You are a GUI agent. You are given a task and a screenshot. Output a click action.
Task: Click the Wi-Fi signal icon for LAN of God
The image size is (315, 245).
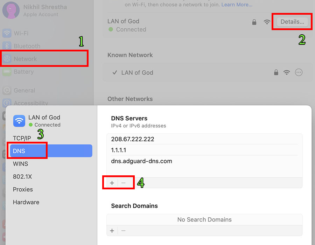[x=267, y=22]
